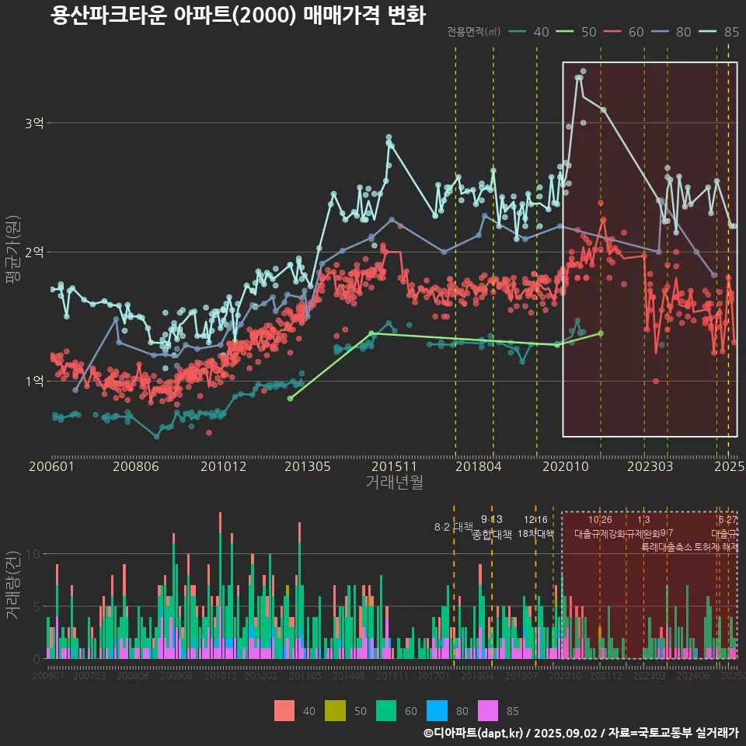Click 202303 on the price chart x-axis
This screenshot has height=746, width=746.
coord(650,466)
